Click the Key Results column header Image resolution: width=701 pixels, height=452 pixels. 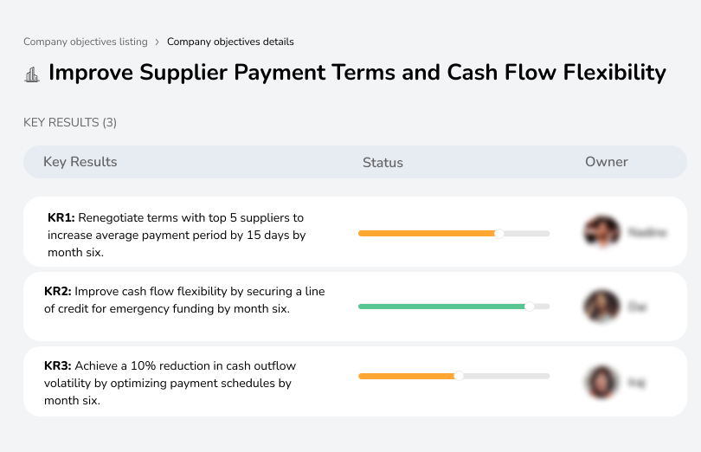80,162
